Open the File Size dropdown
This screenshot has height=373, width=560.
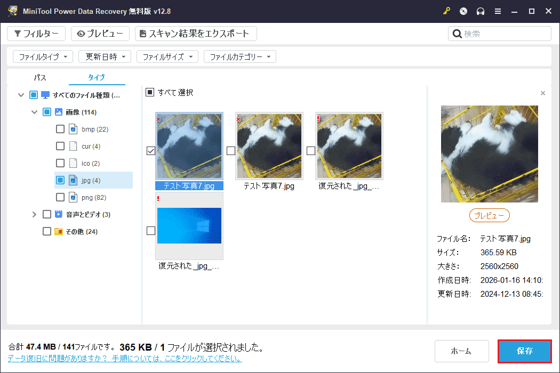(x=167, y=56)
